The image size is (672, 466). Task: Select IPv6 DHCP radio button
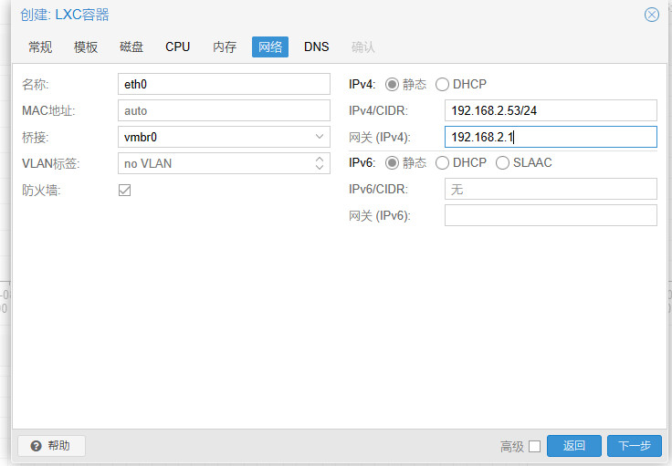442,162
